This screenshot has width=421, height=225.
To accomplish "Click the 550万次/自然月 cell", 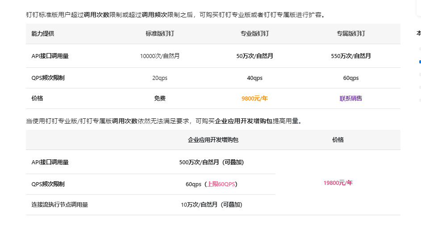I will [x=350, y=56].
